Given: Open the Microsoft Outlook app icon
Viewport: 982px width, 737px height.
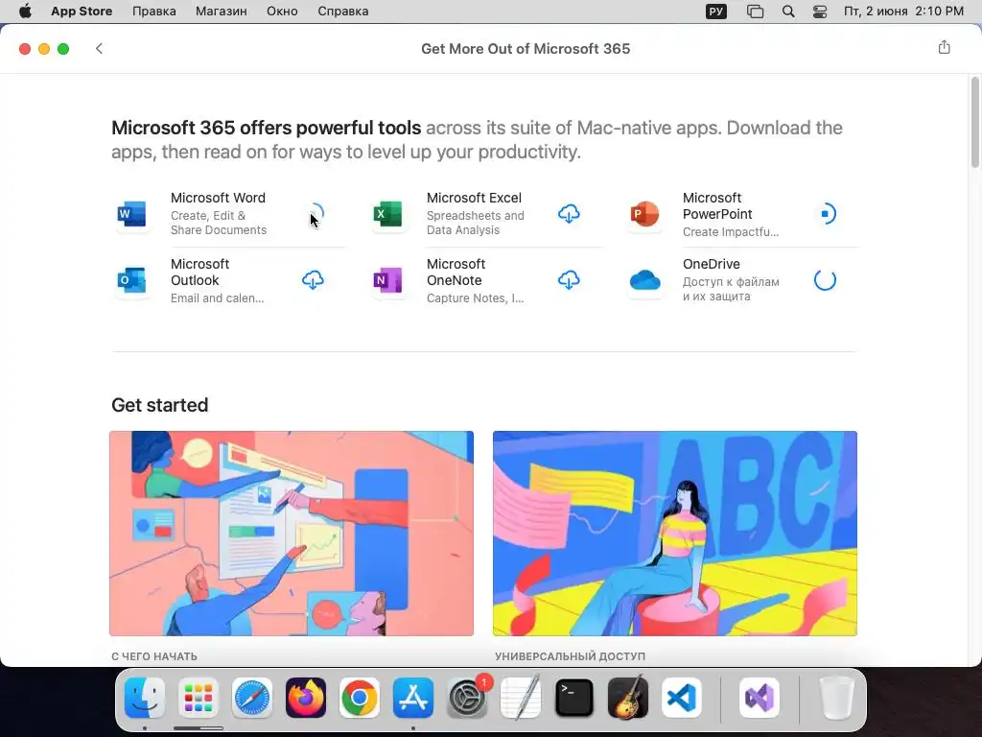Looking at the screenshot, I should click(x=132, y=280).
